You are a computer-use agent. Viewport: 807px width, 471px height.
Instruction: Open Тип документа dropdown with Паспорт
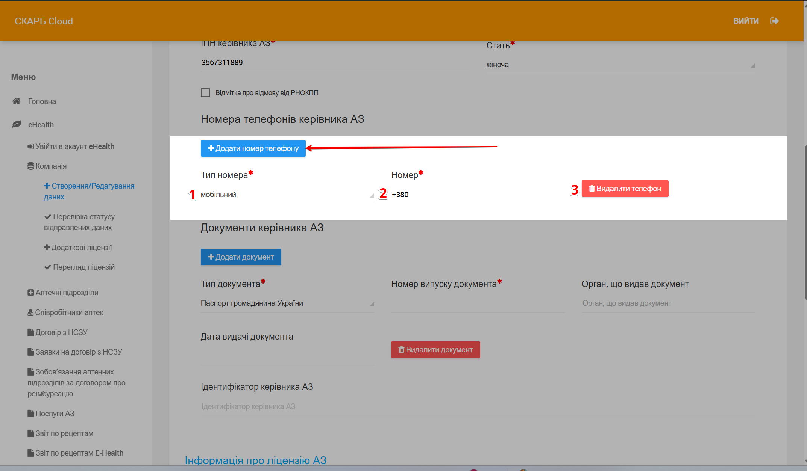287,303
